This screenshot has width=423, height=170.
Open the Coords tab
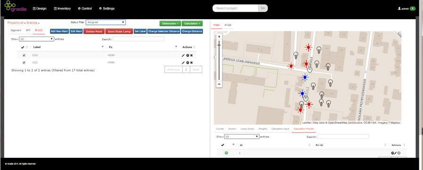pos(220,129)
